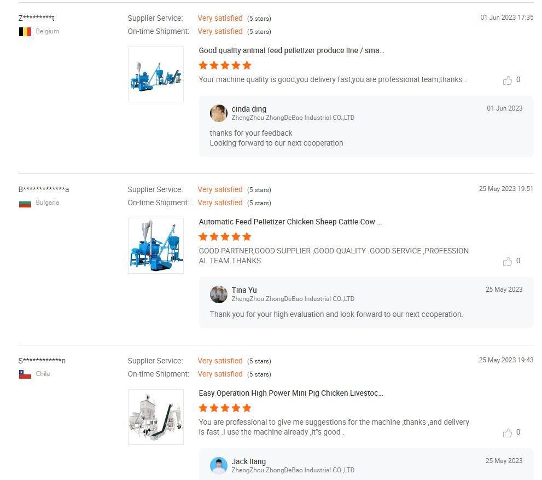Click the five-star rating on Chile review
This screenshot has width=542, height=480.
pos(225,408)
